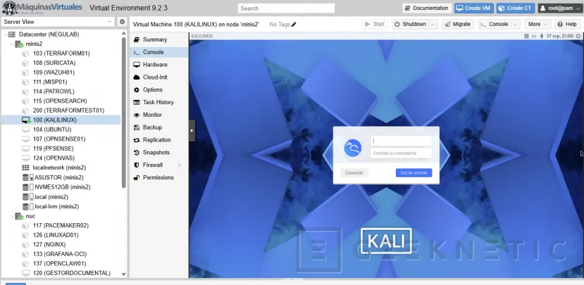Open the Console dropdown arrow
This screenshot has width=584, height=285.
[516, 24]
